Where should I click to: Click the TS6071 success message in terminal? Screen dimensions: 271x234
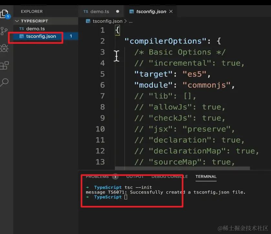pos(166,192)
